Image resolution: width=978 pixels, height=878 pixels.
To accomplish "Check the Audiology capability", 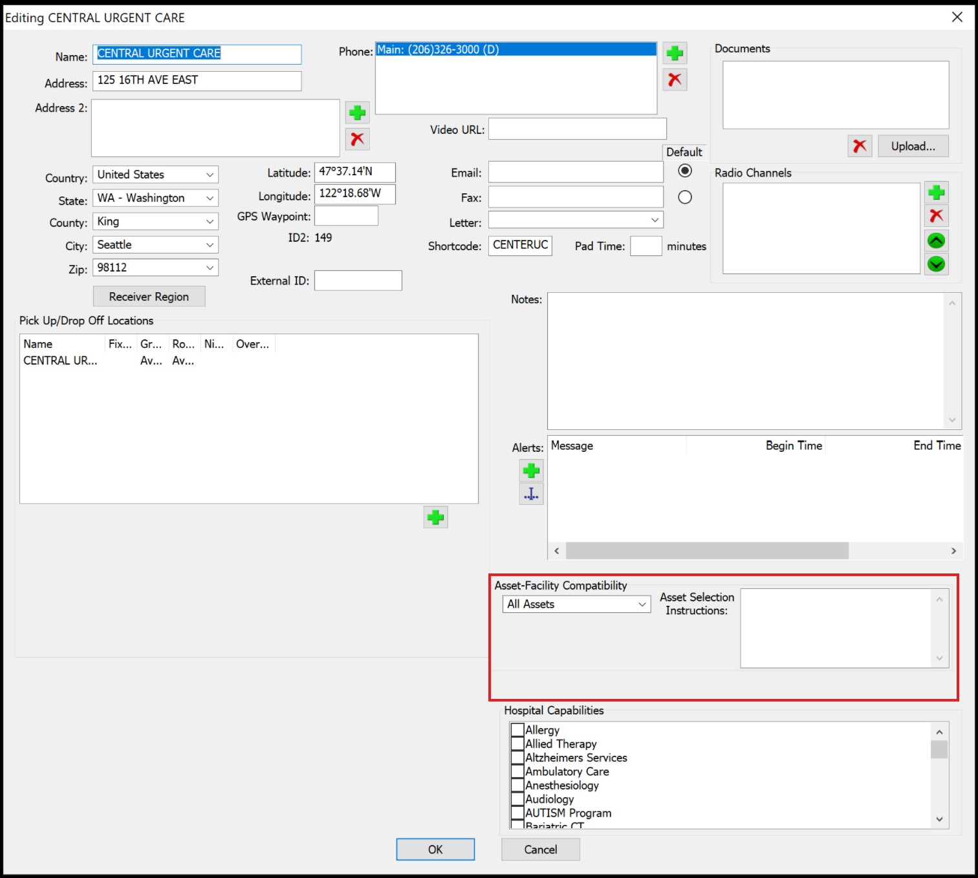I will pos(517,799).
